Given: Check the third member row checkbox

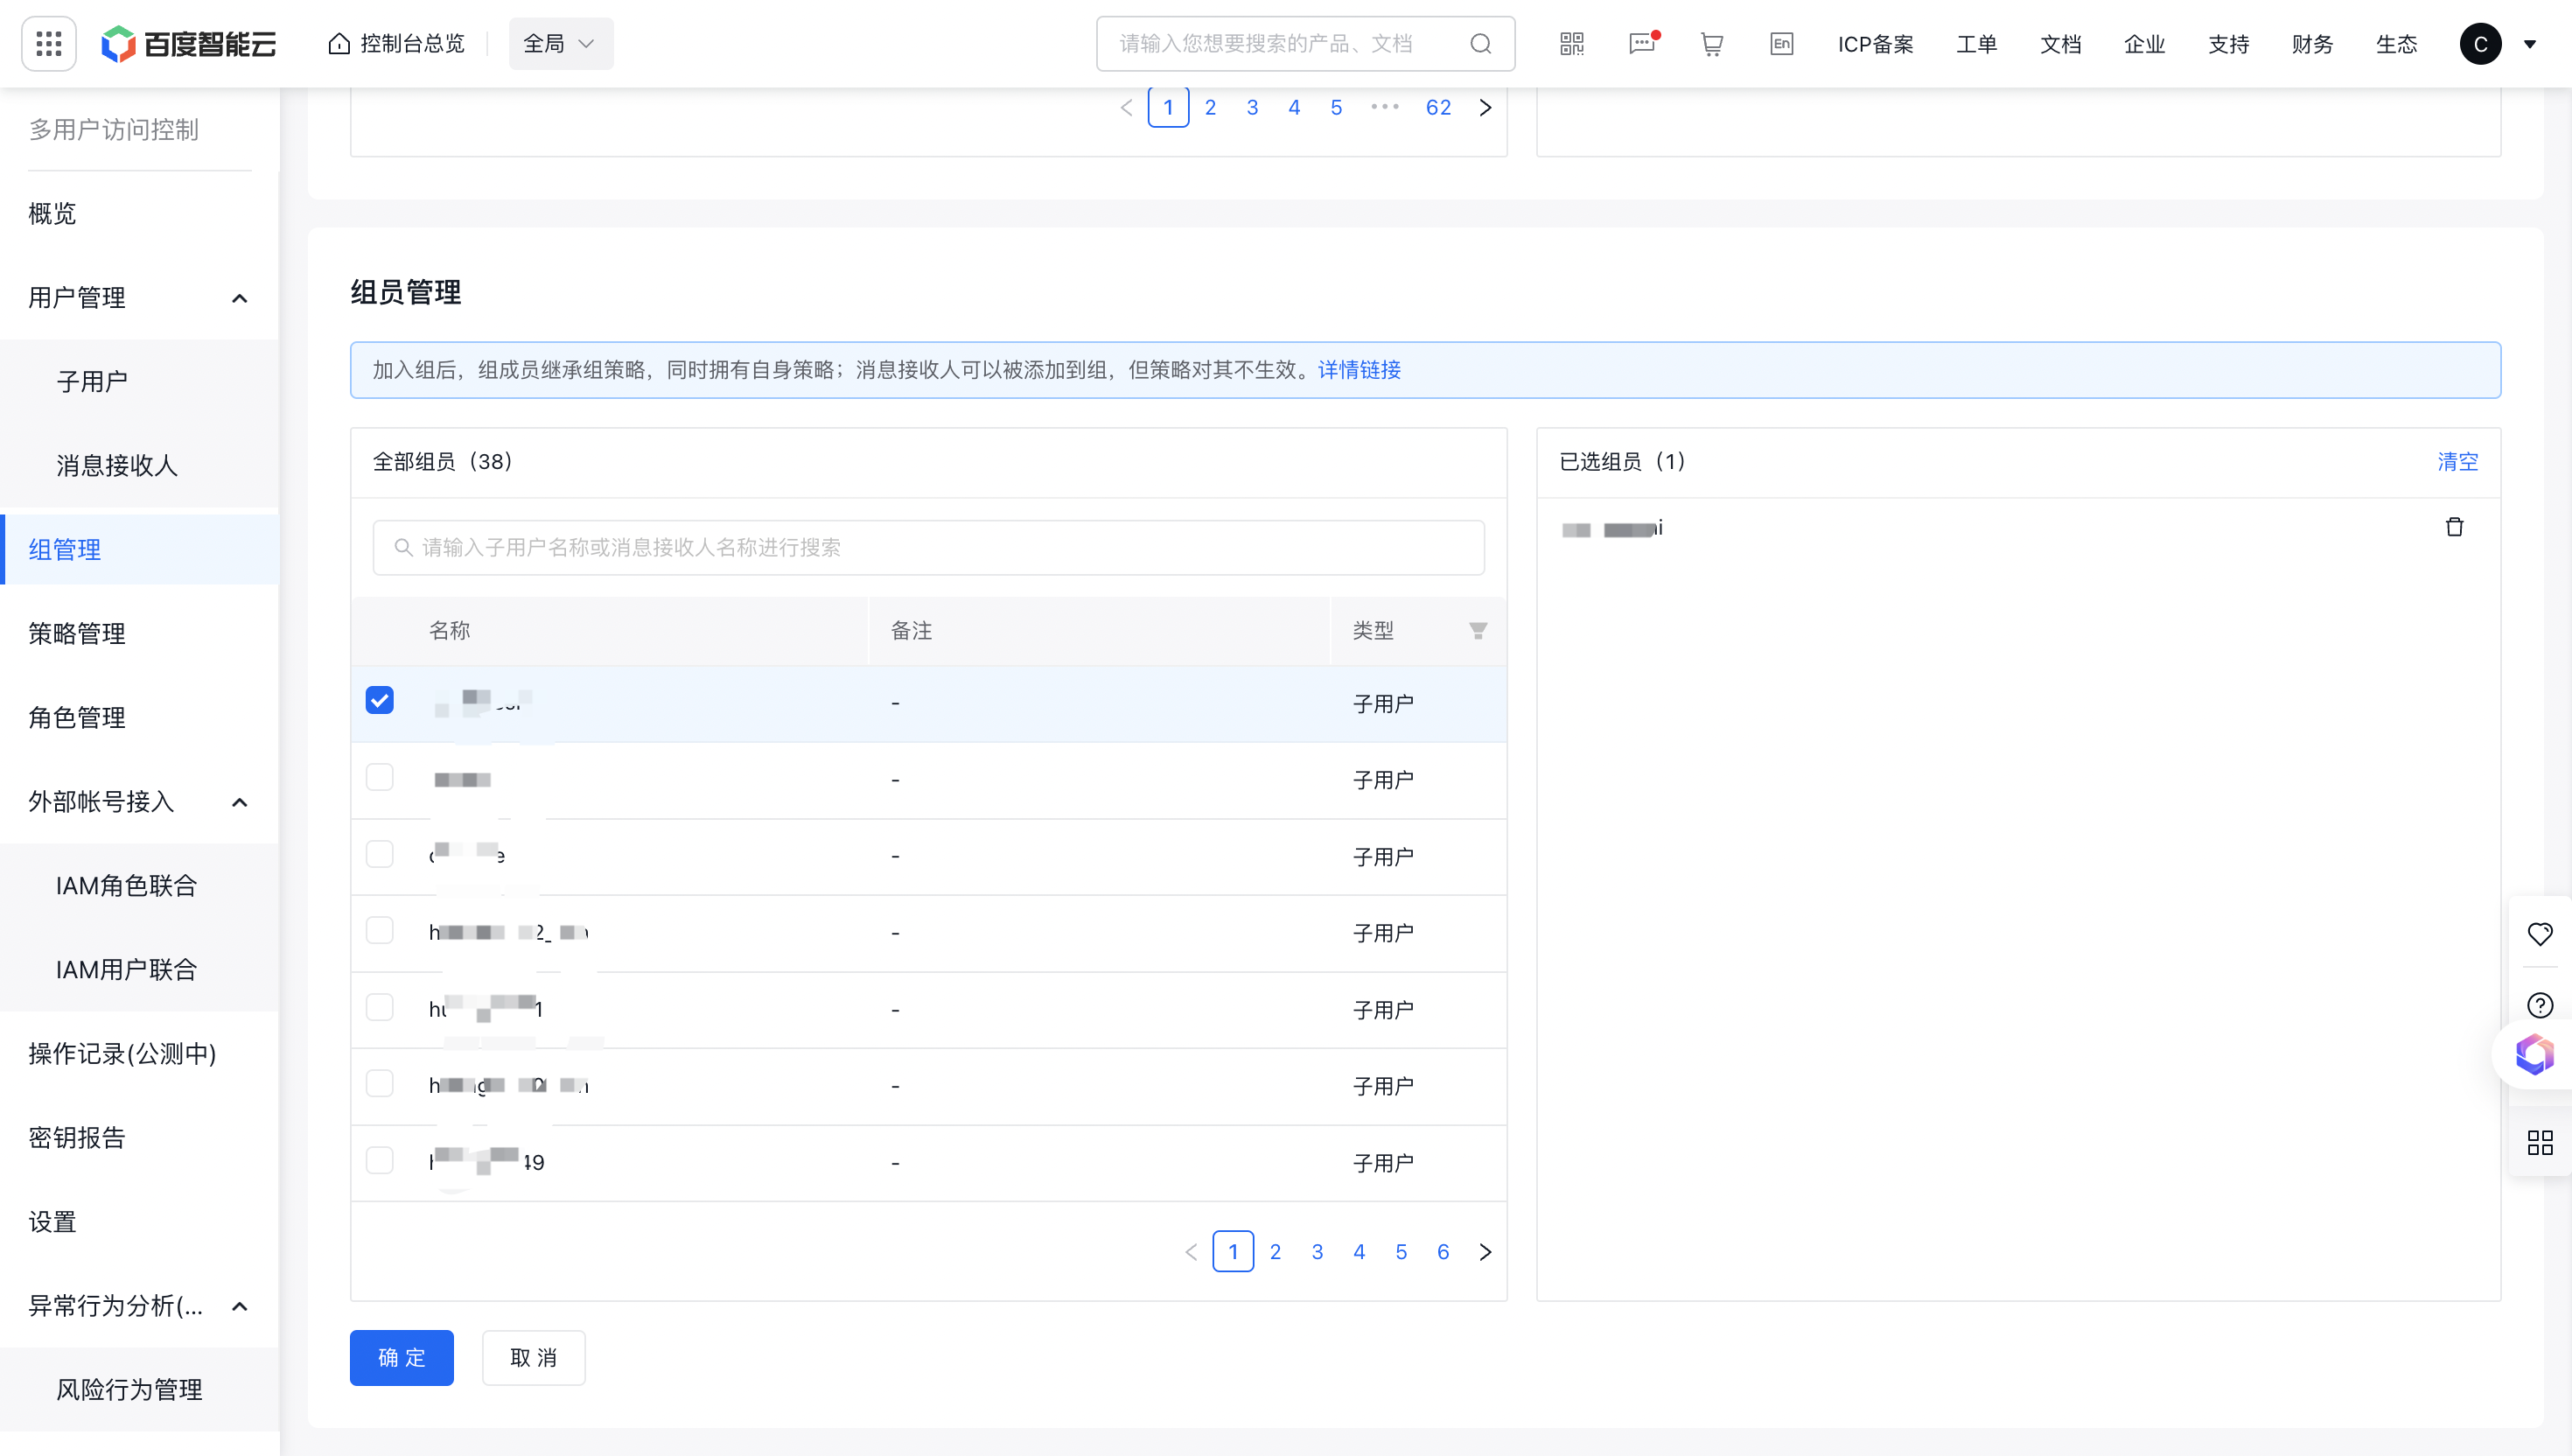Looking at the screenshot, I should tap(380, 854).
